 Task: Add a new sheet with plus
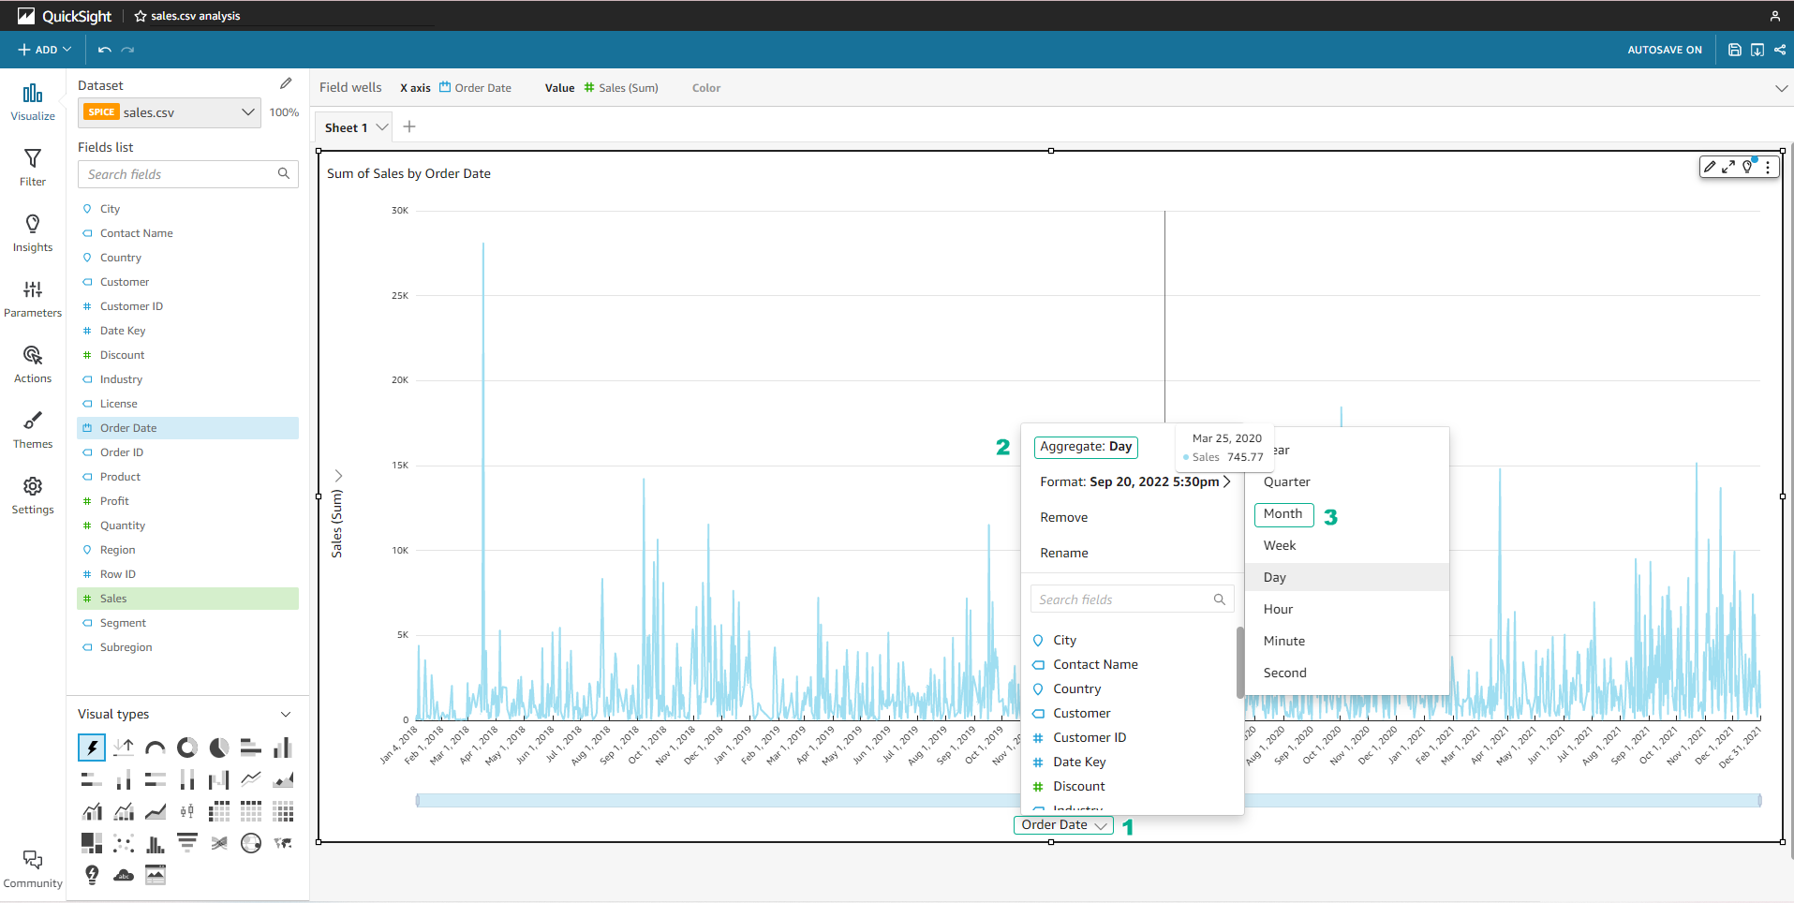(409, 126)
